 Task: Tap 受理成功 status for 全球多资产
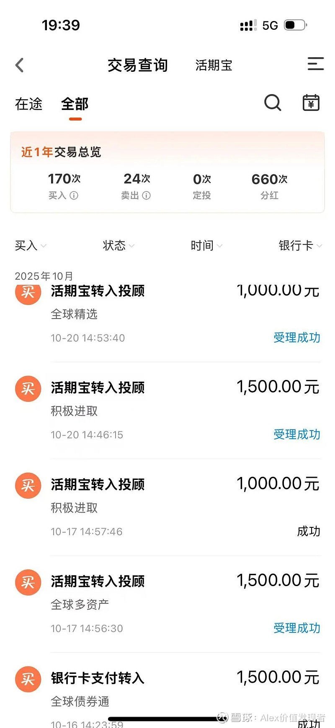[x=296, y=628]
